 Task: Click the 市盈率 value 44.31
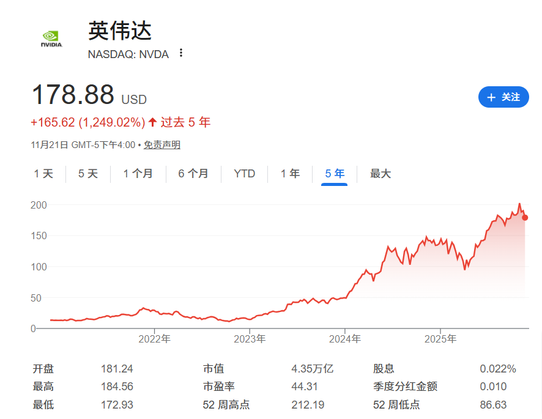pos(303,387)
